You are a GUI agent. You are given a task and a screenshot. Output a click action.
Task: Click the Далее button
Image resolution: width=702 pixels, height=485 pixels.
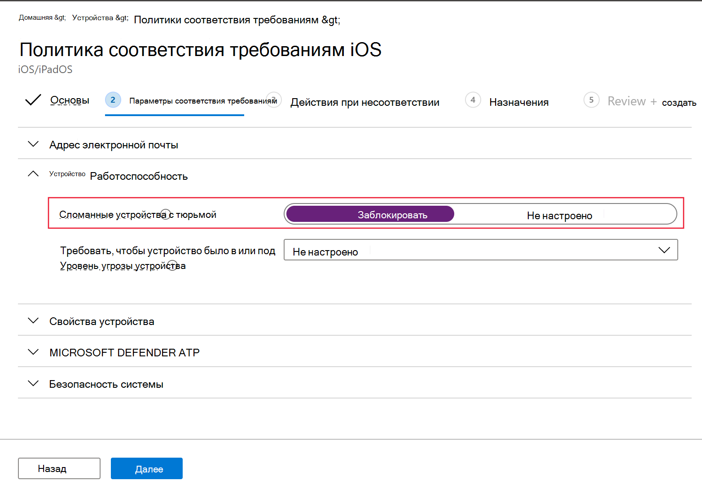(147, 468)
